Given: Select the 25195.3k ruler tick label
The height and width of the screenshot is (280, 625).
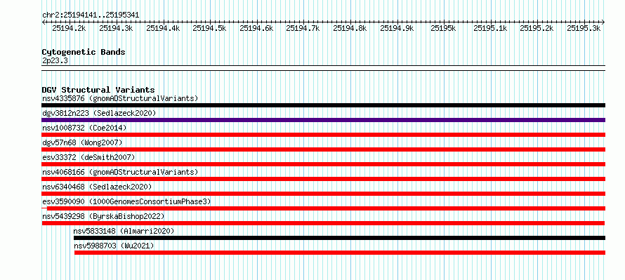Looking at the screenshot, I should point(584,28).
